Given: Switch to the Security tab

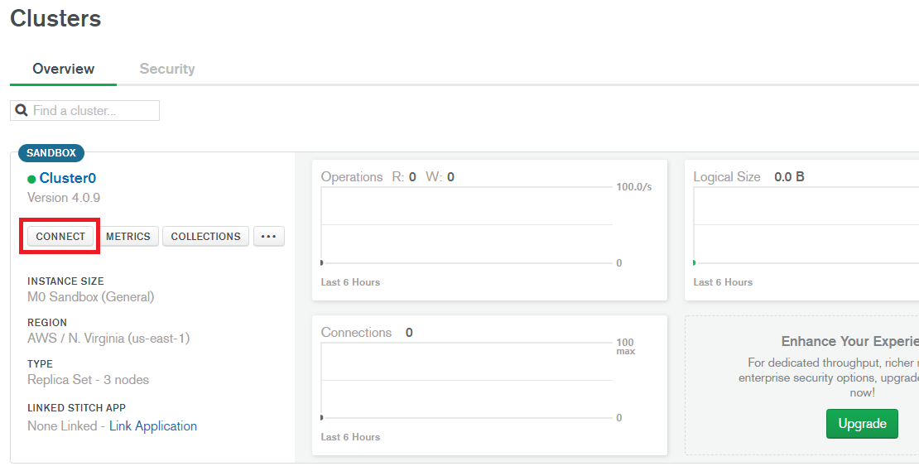Looking at the screenshot, I should click(167, 69).
